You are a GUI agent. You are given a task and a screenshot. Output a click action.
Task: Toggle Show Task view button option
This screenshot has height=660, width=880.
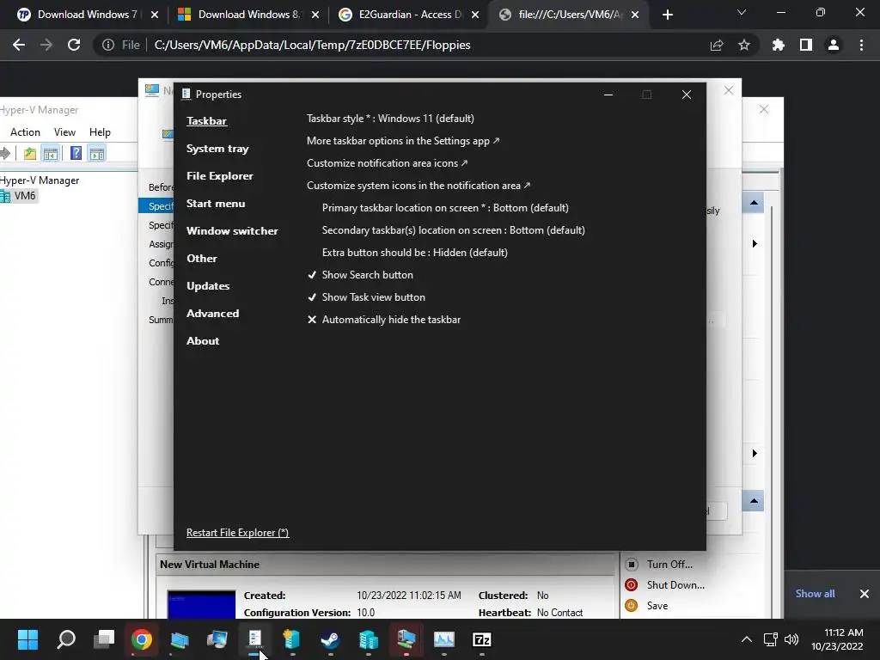[366, 297]
